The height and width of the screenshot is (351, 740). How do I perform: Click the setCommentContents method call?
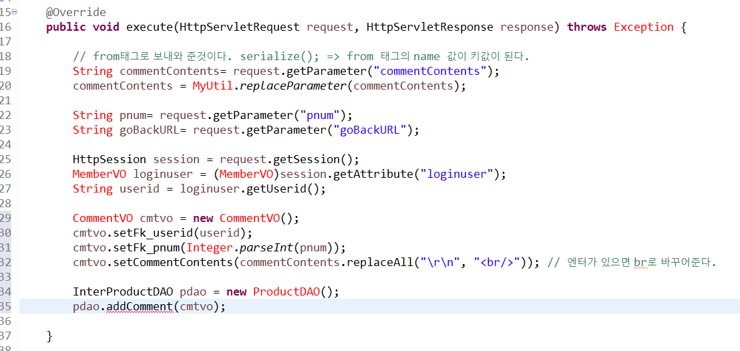[x=173, y=263]
